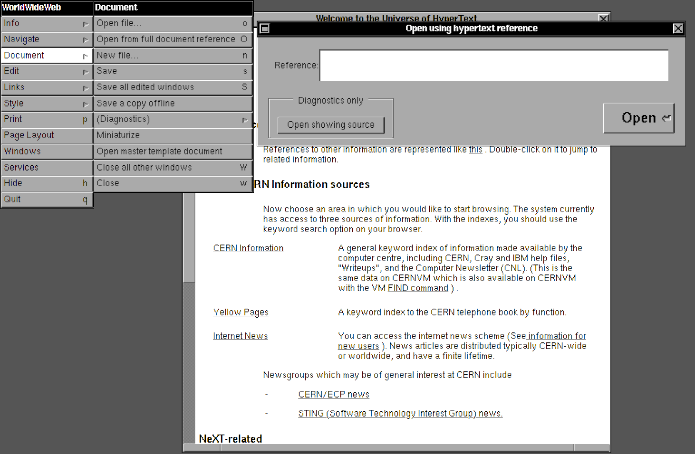The height and width of the screenshot is (454, 695).
Task: Select Open master template document
Action: click(173, 151)
